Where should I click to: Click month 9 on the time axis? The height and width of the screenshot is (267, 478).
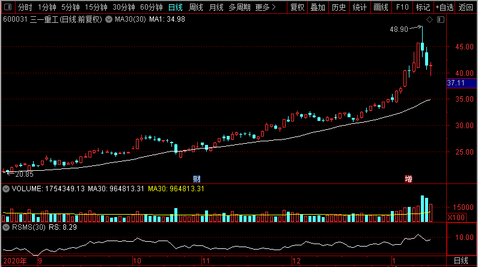40,261
